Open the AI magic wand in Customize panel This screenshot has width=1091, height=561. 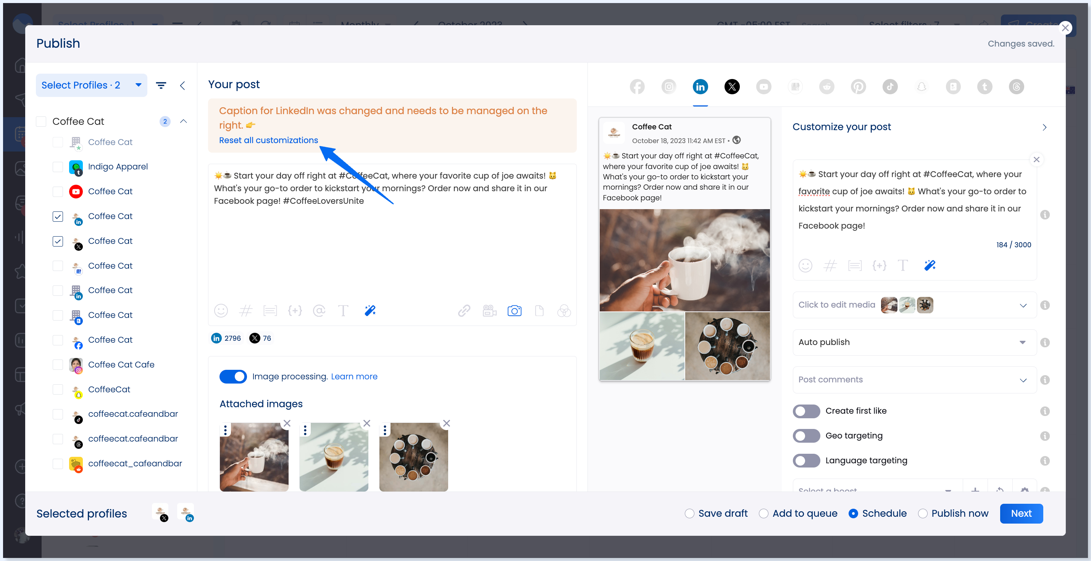930,266
